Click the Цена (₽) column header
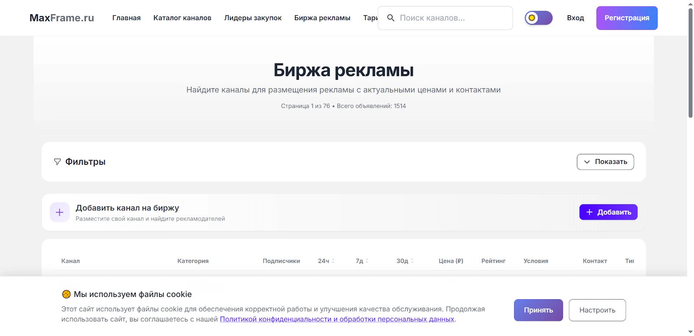 [451, 261]
